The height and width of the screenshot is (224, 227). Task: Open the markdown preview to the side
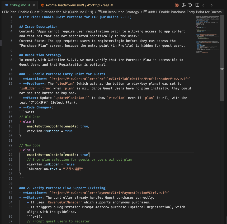[184, 5]
